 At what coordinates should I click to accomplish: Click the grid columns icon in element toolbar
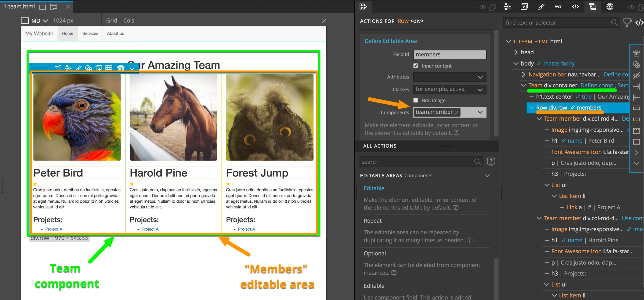[109, 68]
